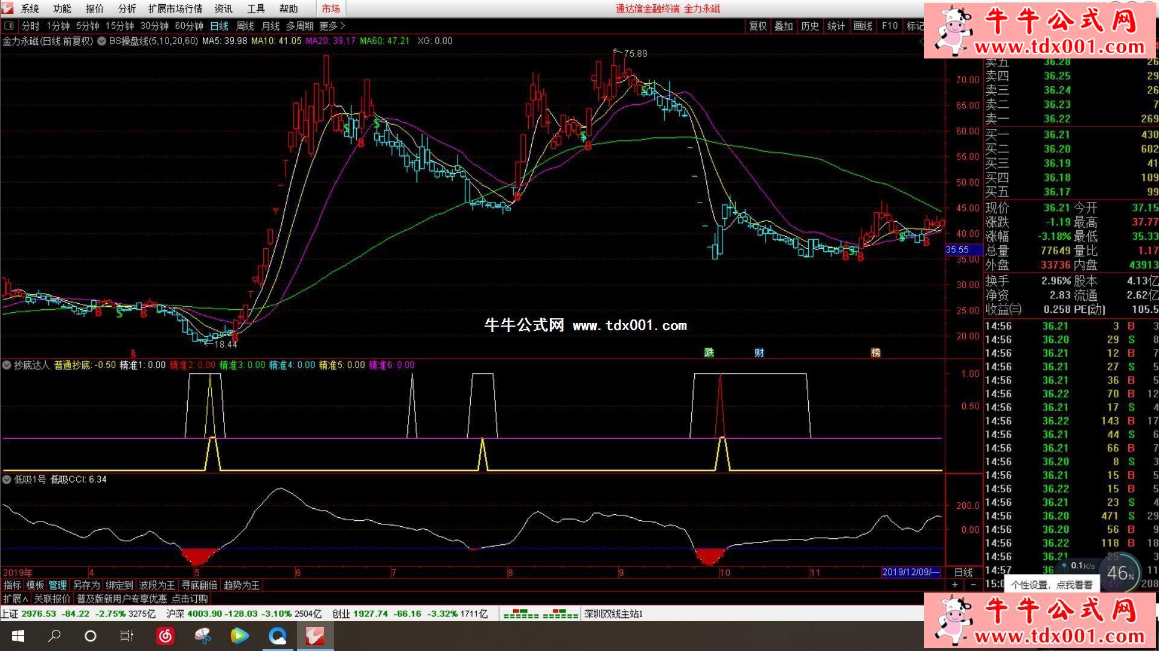Screen dimensions: 1159x651
Task: Click the 复权 toolbar button
Action: (x=758, y=26)
